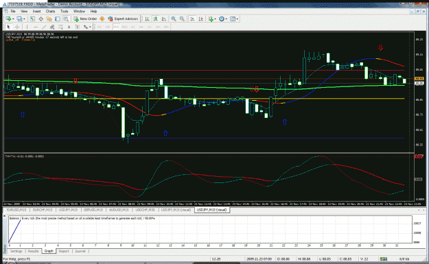Switch to the USDCHF,M30 chart tab
Viewport: 429px width, 264px height.
coord(145,210)
